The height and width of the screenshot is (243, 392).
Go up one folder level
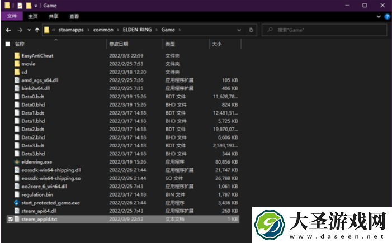(37, 30)
